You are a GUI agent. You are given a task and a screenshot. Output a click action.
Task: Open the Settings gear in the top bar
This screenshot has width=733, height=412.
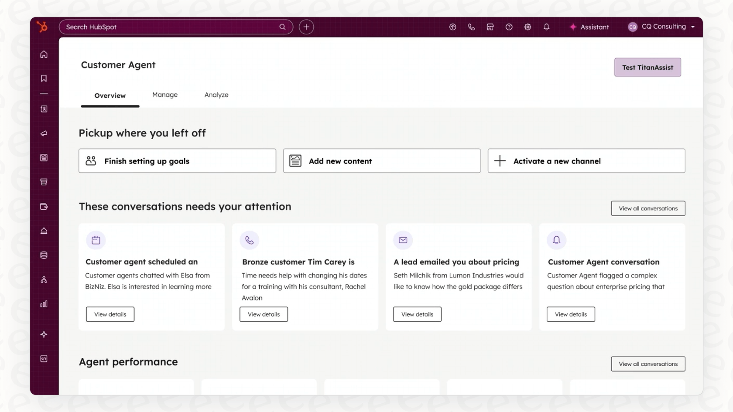coord(527,27)
